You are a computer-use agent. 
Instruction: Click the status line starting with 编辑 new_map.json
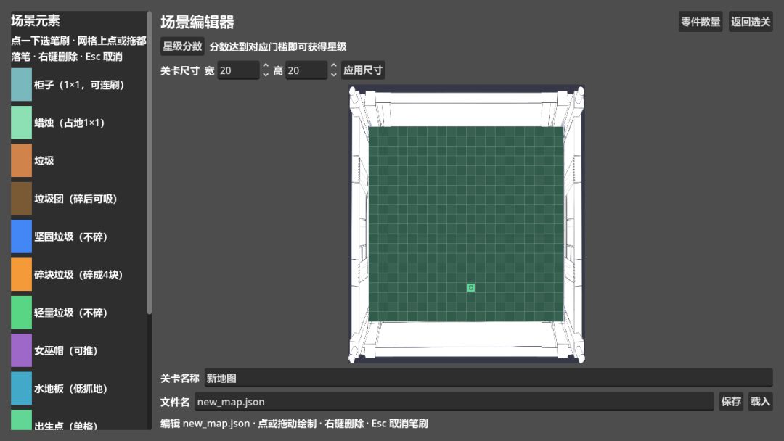[294, 424]
